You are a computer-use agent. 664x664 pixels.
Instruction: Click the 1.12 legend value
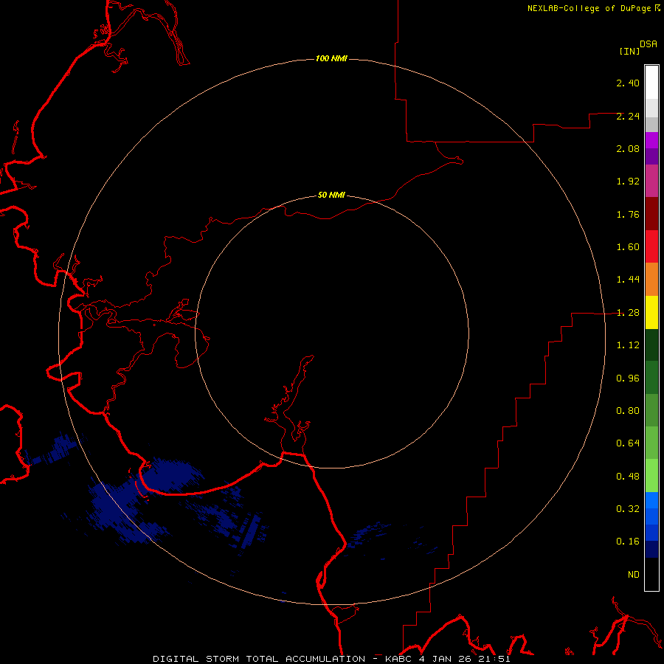coord(628,345)
